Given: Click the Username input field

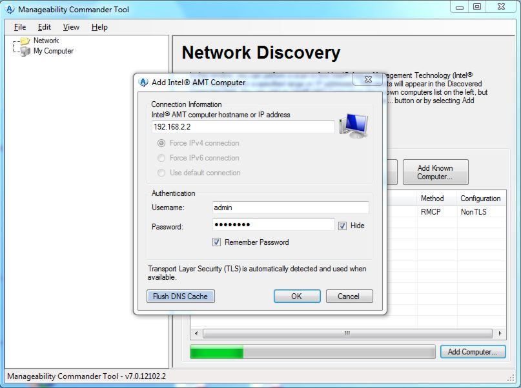Looking at the screenshot, I should point(291,208).
